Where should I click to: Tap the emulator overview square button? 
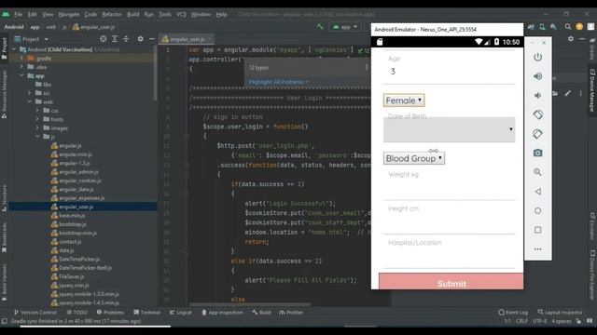click(537, 230)
